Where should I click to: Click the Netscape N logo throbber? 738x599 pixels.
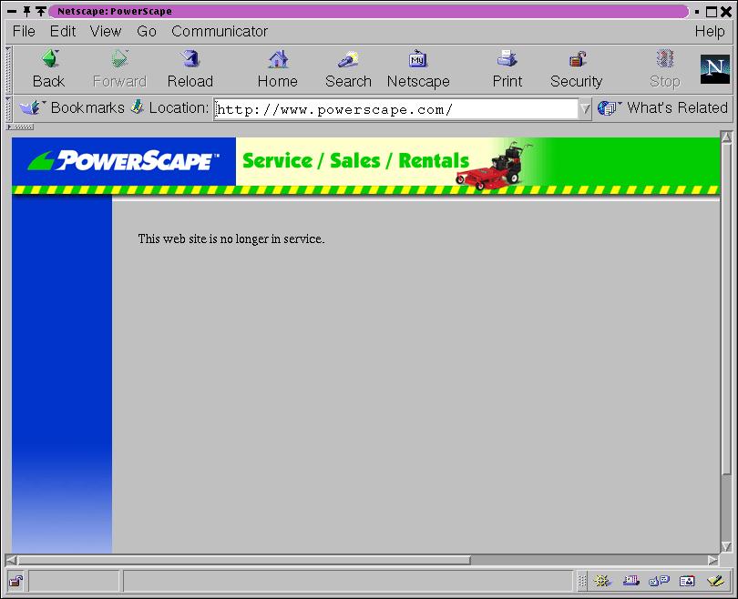click(x=715, y=69)
